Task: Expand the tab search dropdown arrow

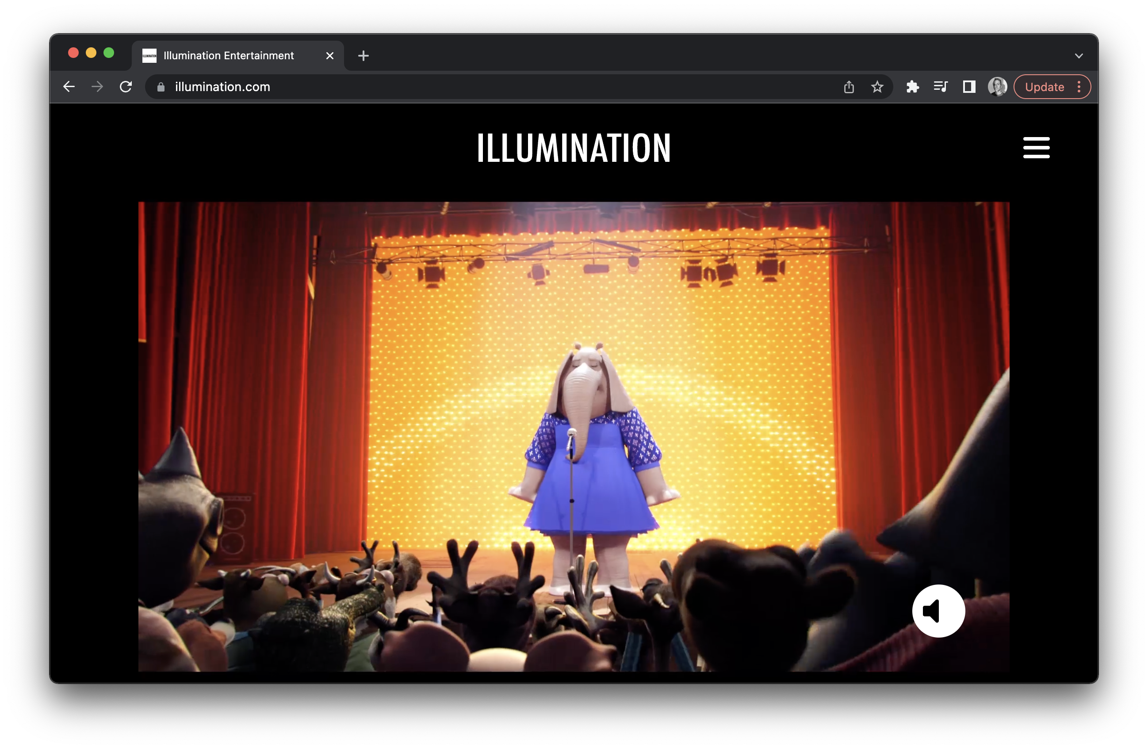Action: click(1079, 56)
